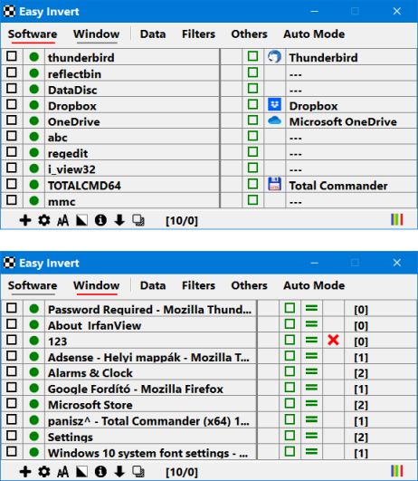Open the info icon in the upper toolbar

(100, 220)
